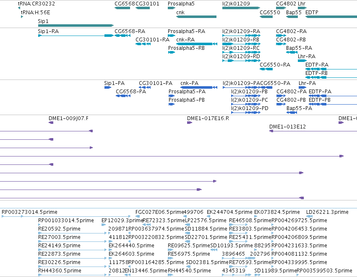357x277 pixels.
Task: Select the tRNA:CR30232 gene label
Action: point(36,4)
